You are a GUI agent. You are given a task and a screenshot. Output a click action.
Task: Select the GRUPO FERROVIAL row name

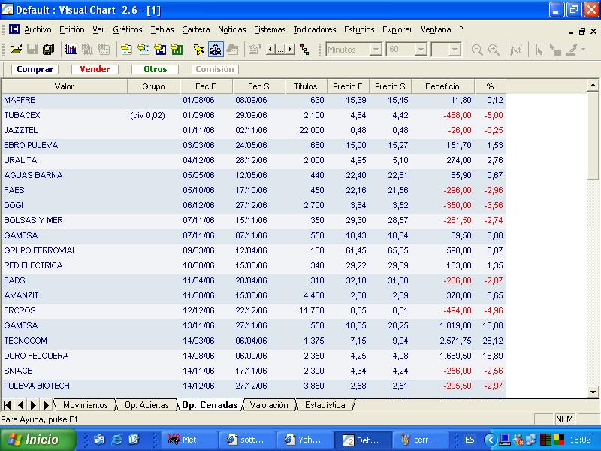[41, 250]
